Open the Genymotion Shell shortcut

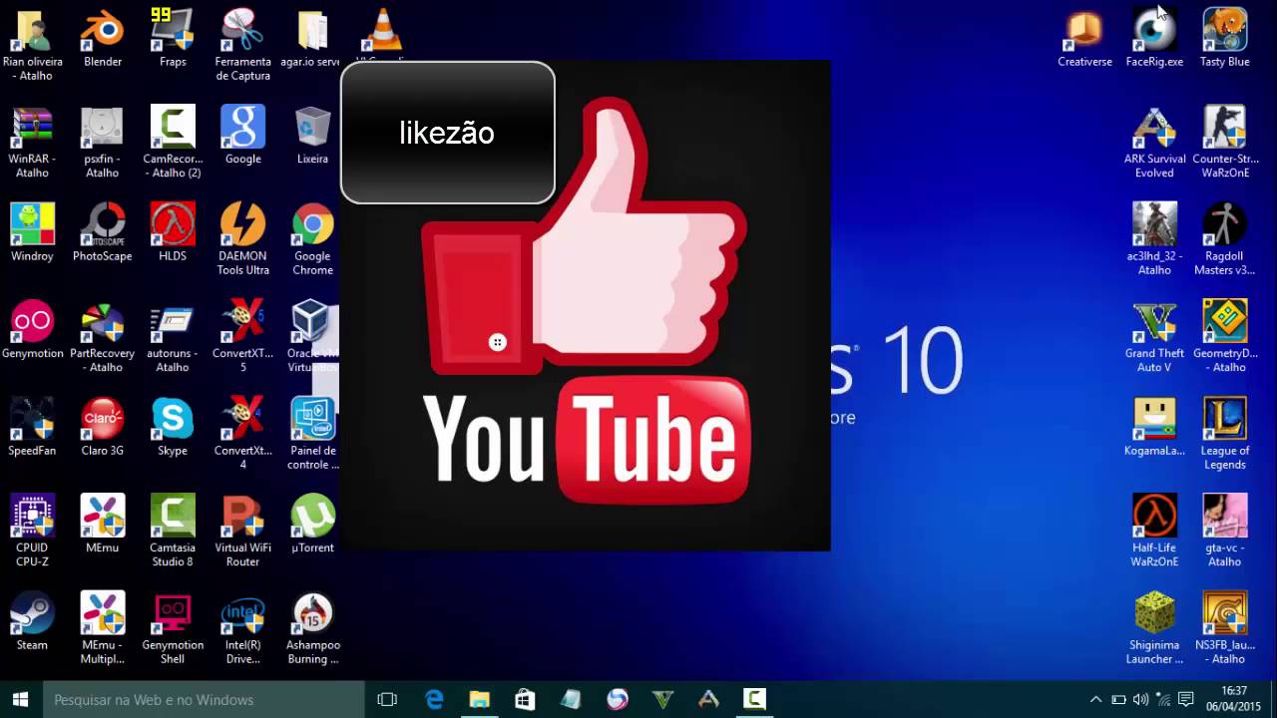coord(173,628)
